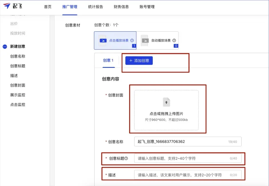Click the 尺寸960*600，不超过500kb hint text
269x186 pixels.
(166, 120)
